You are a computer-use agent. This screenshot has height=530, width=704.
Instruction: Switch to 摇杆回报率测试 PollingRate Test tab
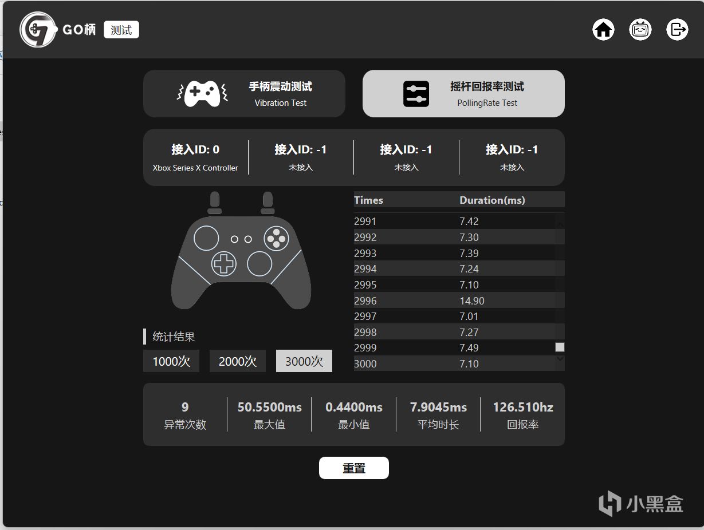[x=463, y=94]
